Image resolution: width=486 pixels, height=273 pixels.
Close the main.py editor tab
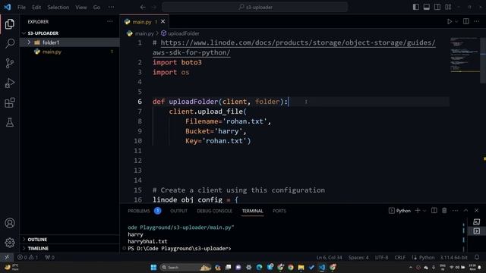(163, 22)
